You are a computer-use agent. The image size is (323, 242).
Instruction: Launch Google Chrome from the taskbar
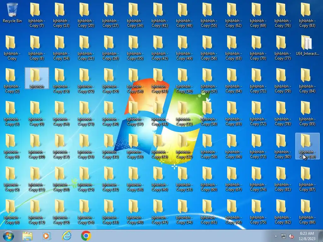86,236
